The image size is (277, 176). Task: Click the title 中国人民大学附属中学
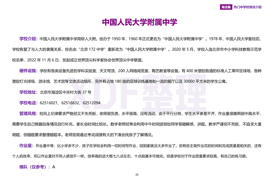point(138,22)
